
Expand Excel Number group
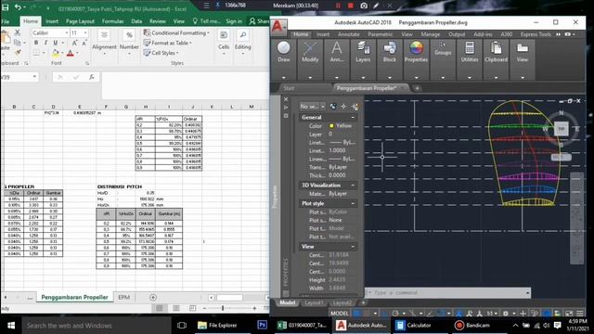coord(129,43)
